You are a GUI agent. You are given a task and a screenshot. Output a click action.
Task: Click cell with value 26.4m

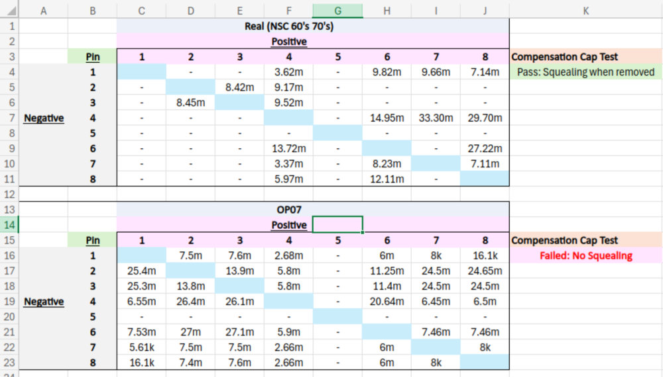tap(191, 302)
